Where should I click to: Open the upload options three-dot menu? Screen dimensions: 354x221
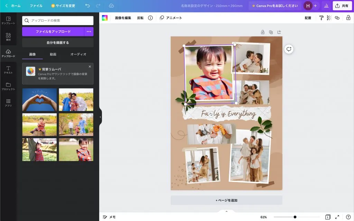pyautogui.click(x=89, y=31)
